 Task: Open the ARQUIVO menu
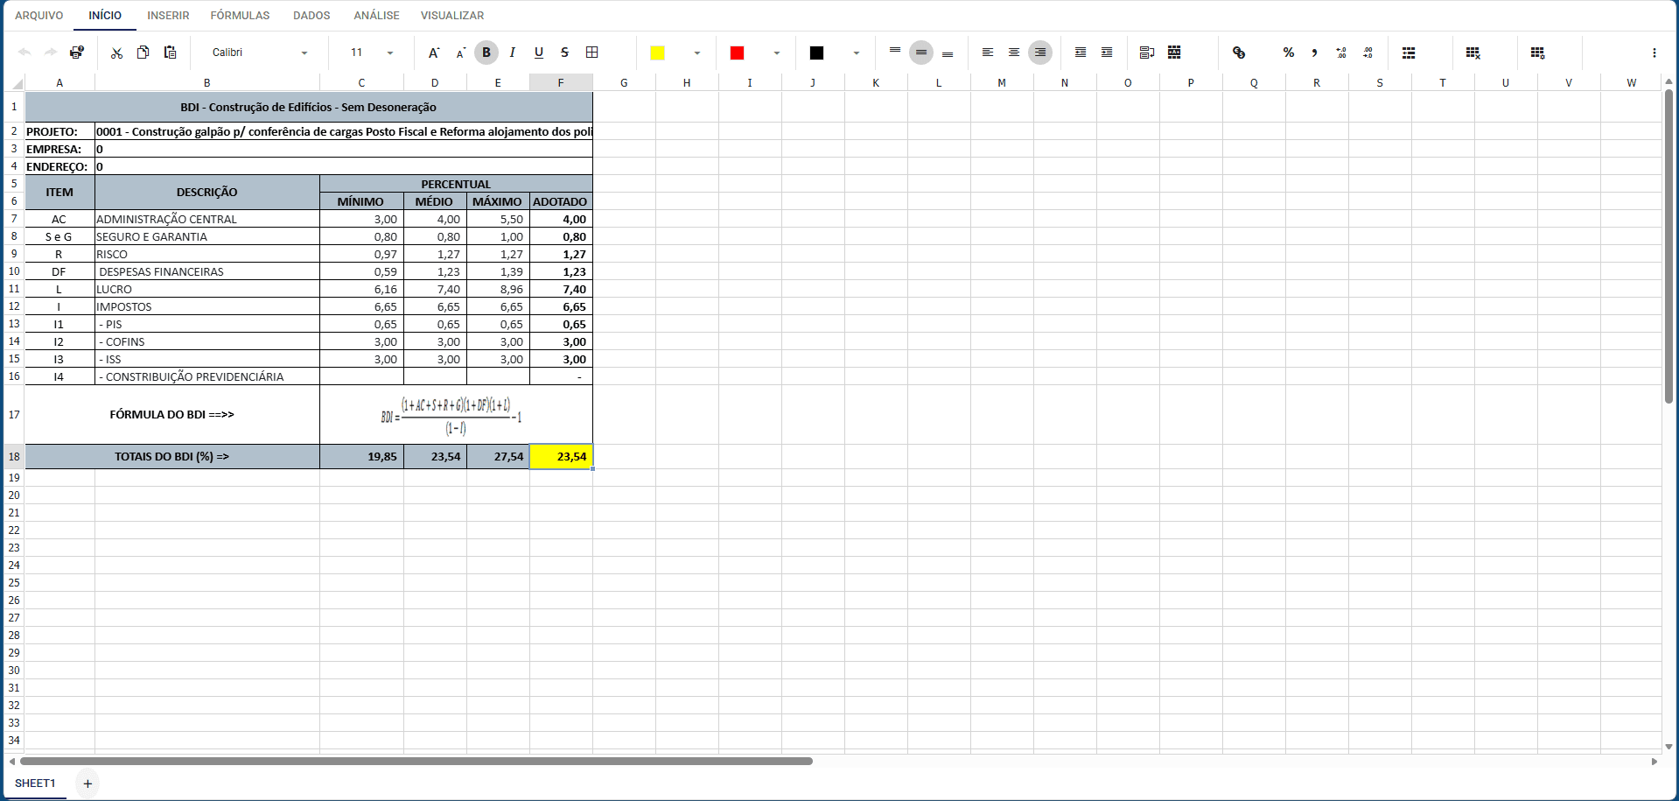coord(39,16)
